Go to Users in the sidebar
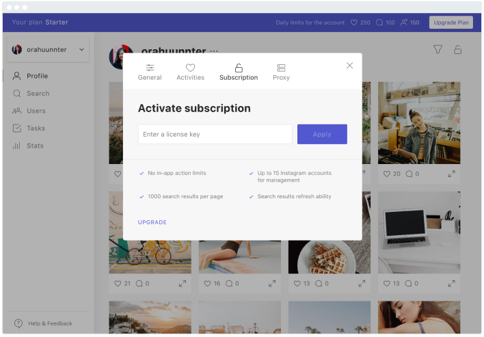 tap(29, 111)
